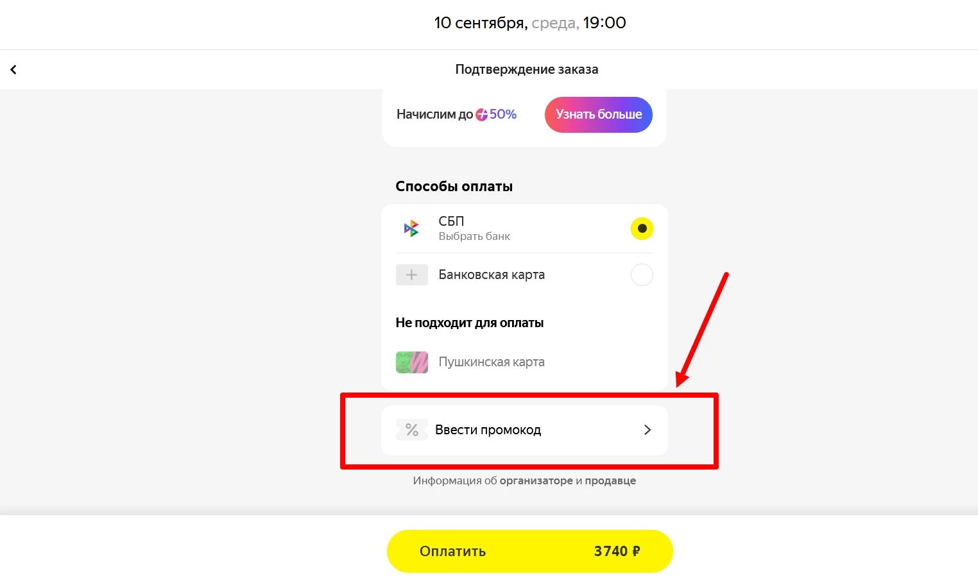Return to previous screen via back chevron
Image resolution: width=978 pixels, height=576 pixels.
click(13, 69)
